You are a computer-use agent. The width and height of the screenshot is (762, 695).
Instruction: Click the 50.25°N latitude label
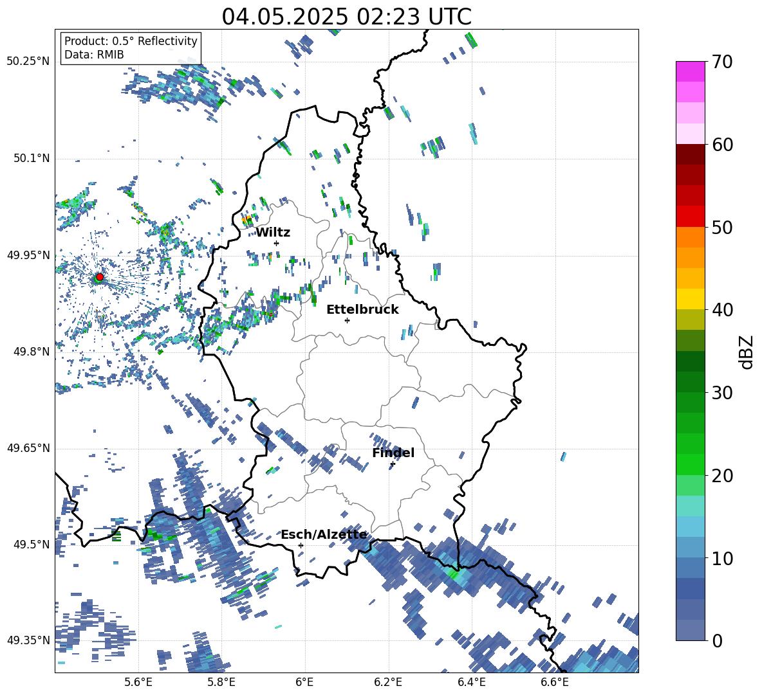28,62
